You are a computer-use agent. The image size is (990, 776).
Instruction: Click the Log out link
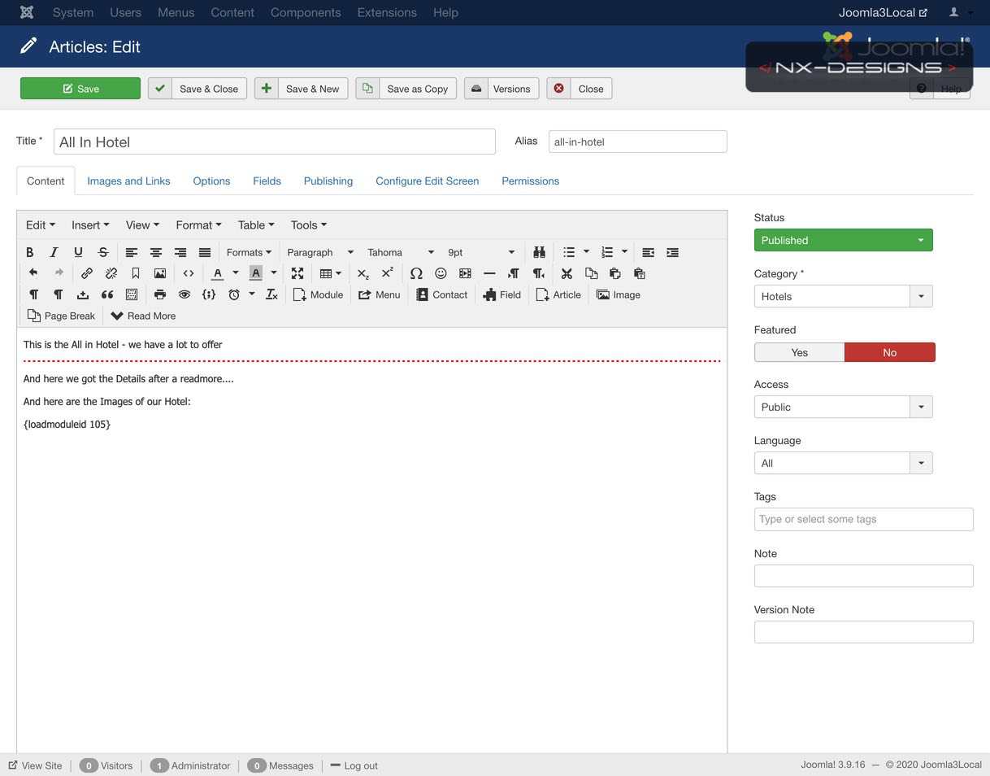click(354, 765)
